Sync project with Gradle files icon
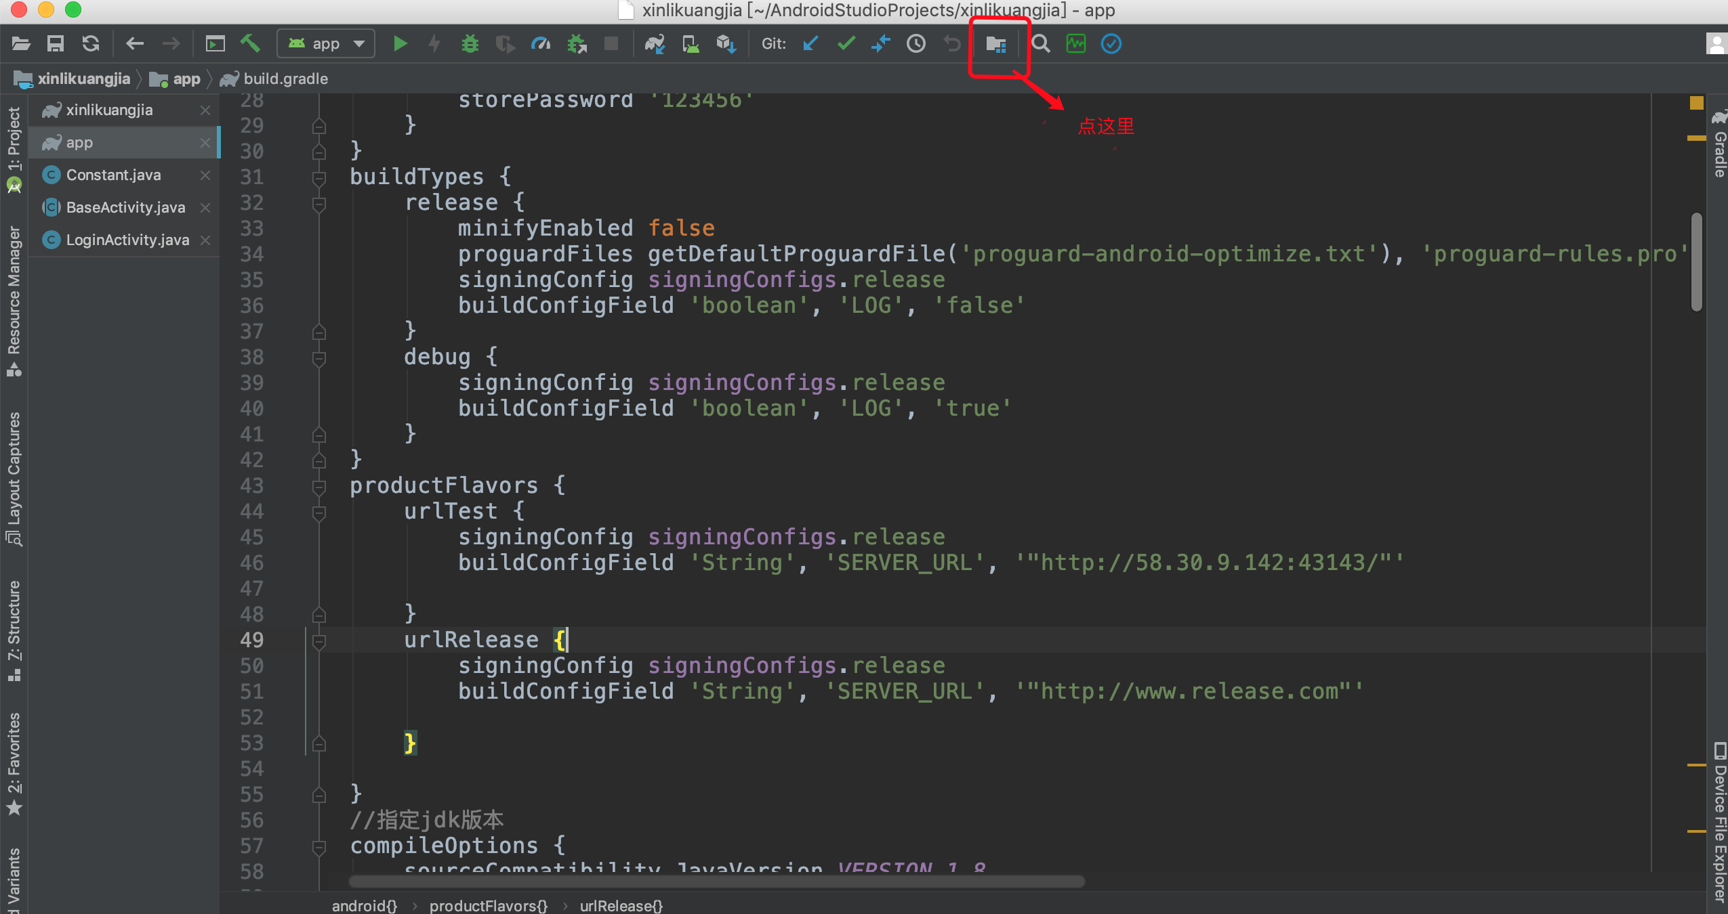1728x914 pixels. coord(655,44)
